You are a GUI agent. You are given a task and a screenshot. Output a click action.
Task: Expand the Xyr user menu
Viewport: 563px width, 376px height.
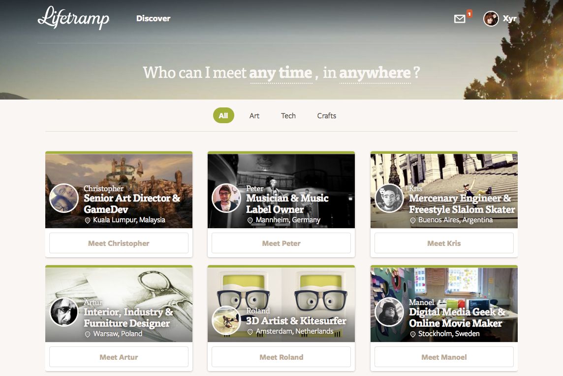(x=509, y=19)
